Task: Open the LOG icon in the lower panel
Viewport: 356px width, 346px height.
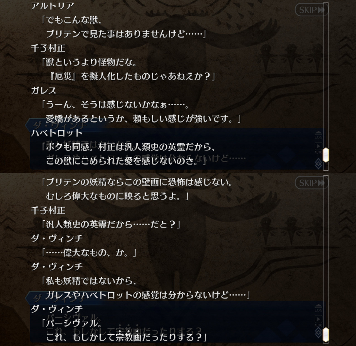Action: pos(318,308)
